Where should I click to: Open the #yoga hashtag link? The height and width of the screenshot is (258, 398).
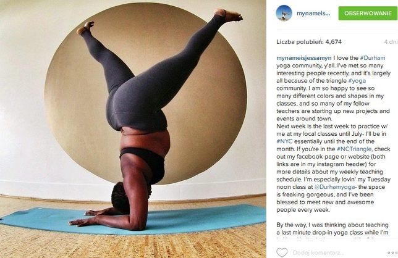tap(357, 81)
